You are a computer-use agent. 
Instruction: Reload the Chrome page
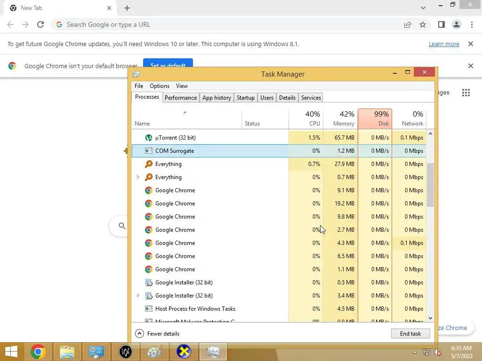[x=40, y=24]
